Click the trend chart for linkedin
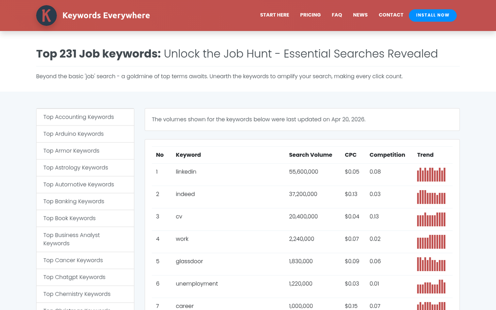 pyautogui.click(x=431, y=174)
